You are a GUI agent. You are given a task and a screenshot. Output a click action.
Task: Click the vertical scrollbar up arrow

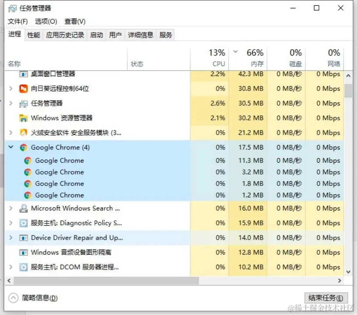348,76
